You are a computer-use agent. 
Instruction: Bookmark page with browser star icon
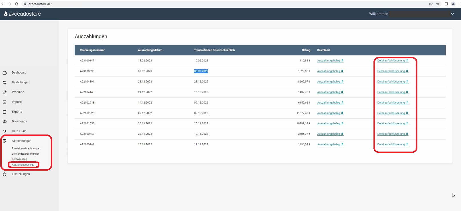pos(438,4)
